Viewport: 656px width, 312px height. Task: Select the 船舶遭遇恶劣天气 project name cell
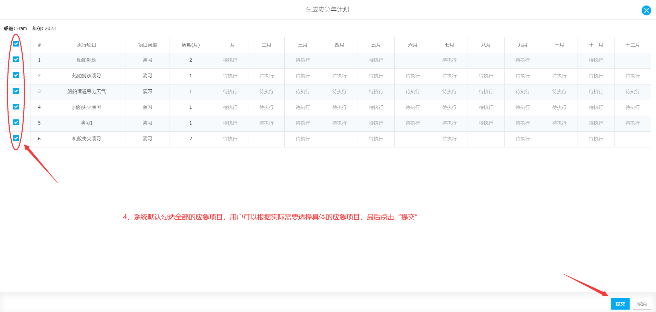click(87, 92)
